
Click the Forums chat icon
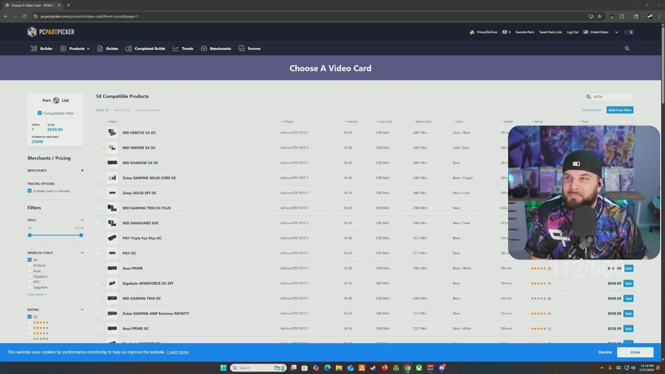[x=242, y=48]
